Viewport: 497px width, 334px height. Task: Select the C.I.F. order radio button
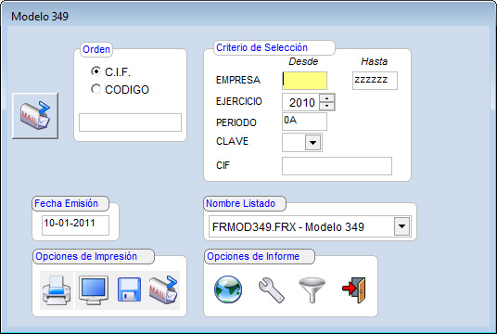(x=96, y=71)
